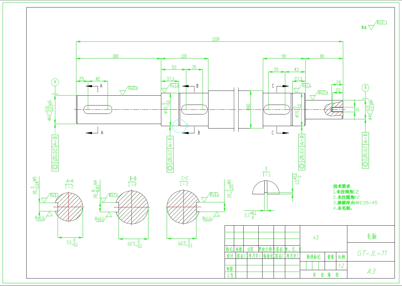402x286 pixels.
Task: Click the 53 -0.1 dimension under section A-A
Action: 72,242
